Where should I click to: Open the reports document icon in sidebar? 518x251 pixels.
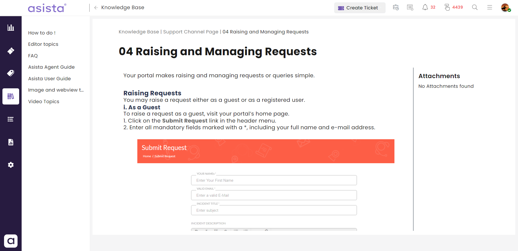pos(11,142)
